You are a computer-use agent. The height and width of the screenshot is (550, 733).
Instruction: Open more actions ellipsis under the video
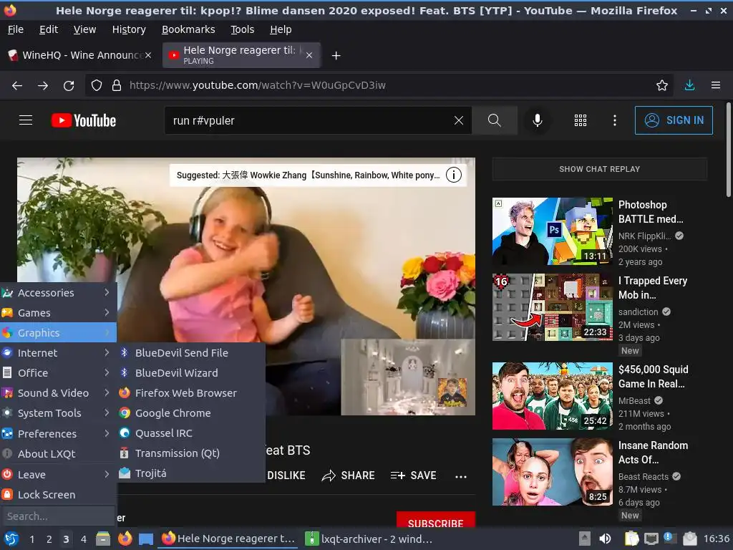461,476
